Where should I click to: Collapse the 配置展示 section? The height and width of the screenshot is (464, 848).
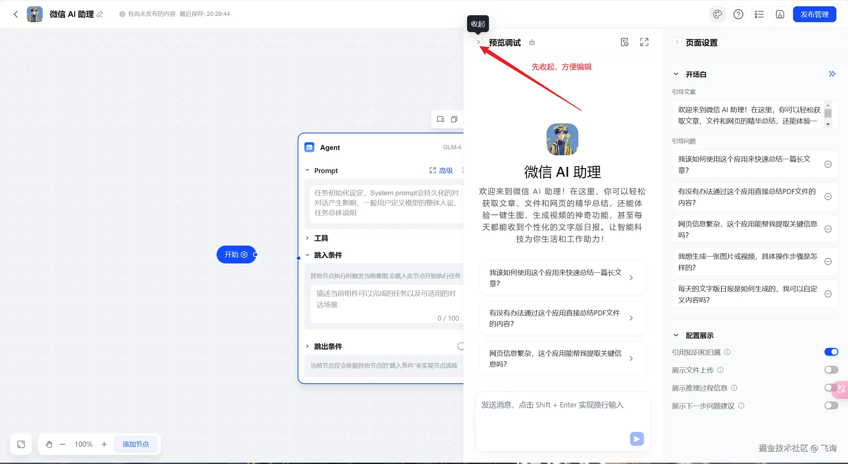click(676, 335)
